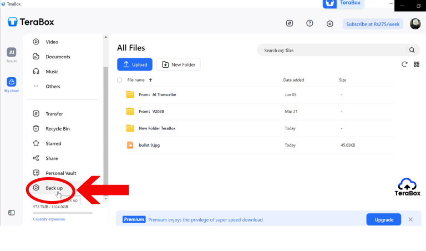Click the storage usage progress bar
This screenshot has width=426, height=251.
click(63, 213)
